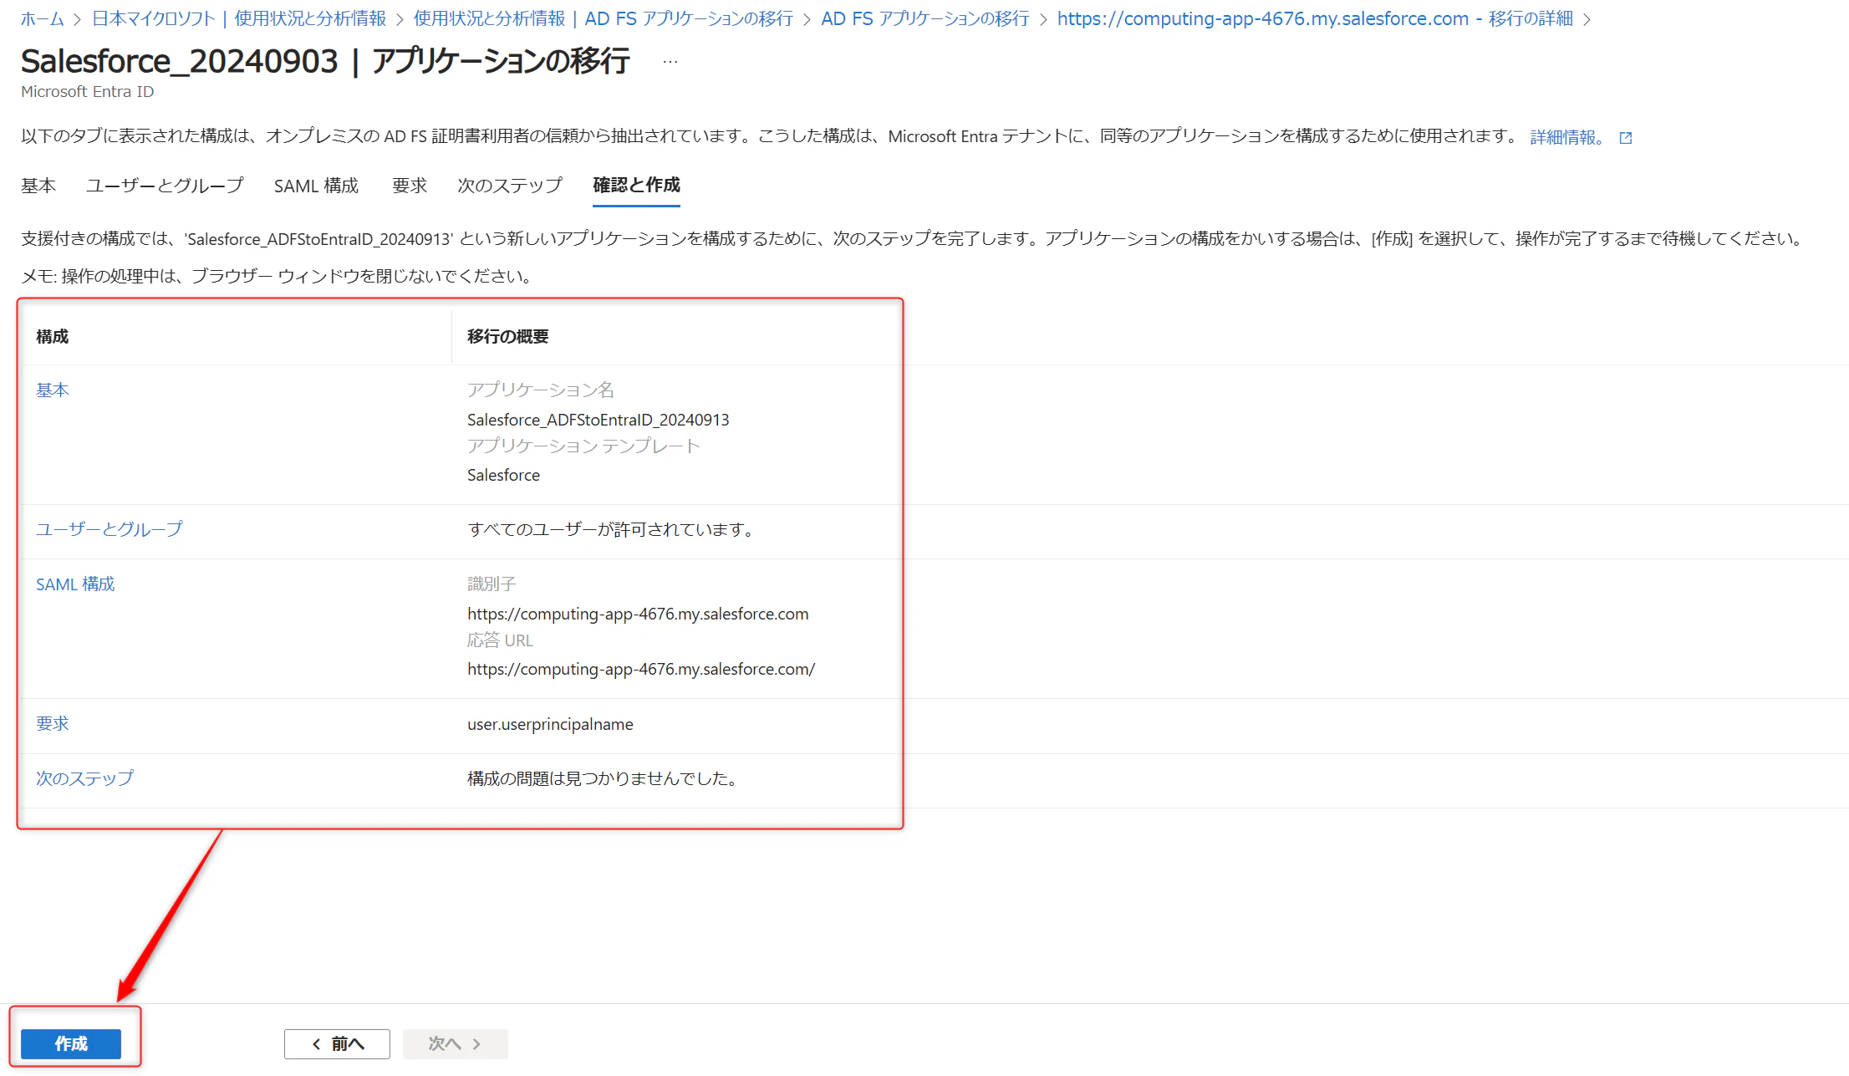Select the SAML 構成 tab

[x=316, y=186]
